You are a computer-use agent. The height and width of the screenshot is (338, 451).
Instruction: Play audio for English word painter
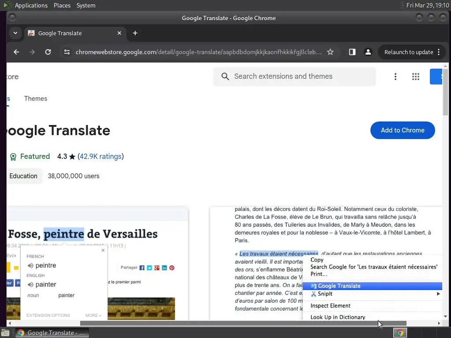tap(30, 285)
